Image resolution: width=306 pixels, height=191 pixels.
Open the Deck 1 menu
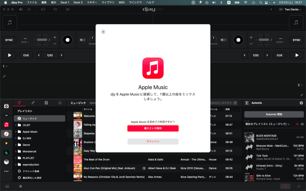click(65, 2)
